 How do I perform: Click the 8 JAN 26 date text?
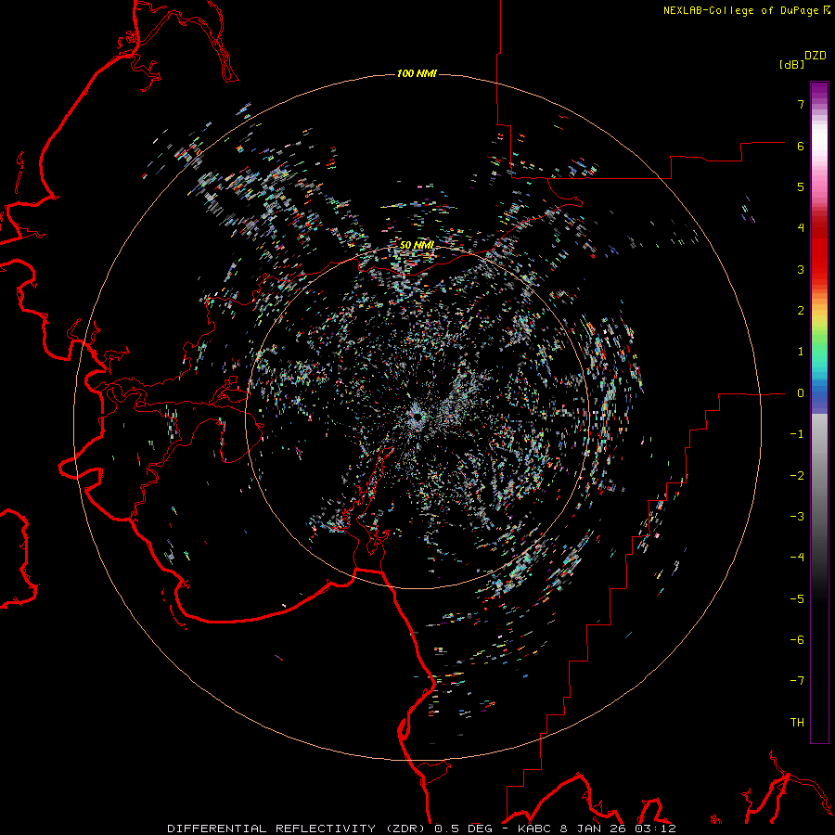click(x=593, y=829)
